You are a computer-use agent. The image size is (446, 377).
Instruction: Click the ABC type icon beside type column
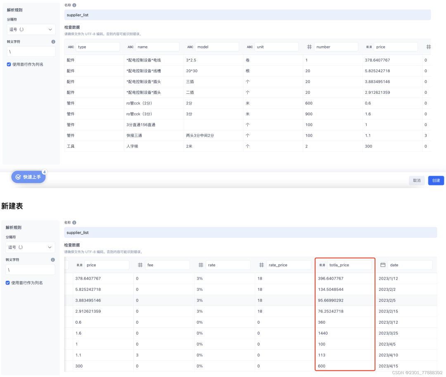pyautogui.click(x=71, y=47)
